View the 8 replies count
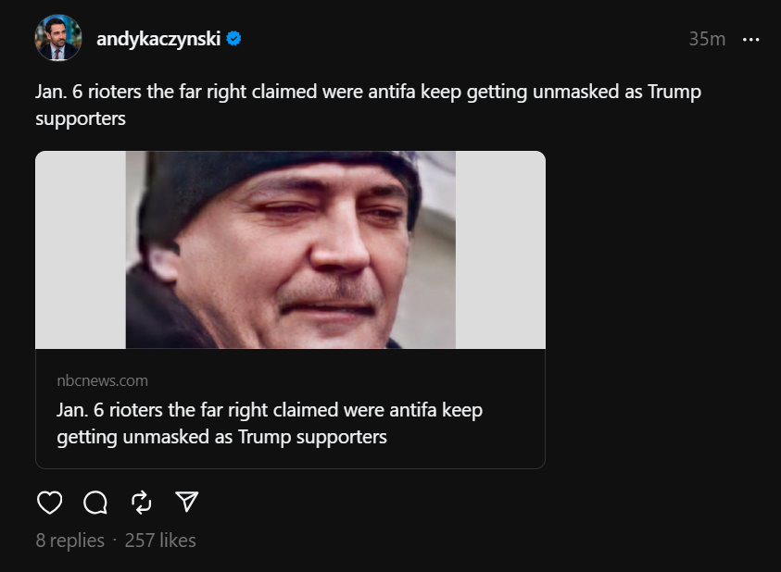This screenshot has height=572, width=781. click(x=70, y=541)
